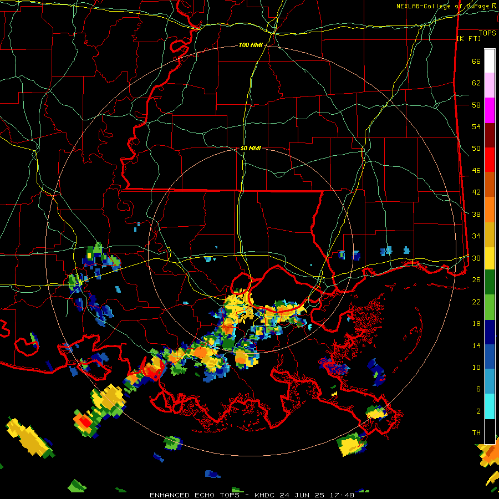
Task: Click the light blue 6-10 kft legend swatch
Action: [490, 381]
